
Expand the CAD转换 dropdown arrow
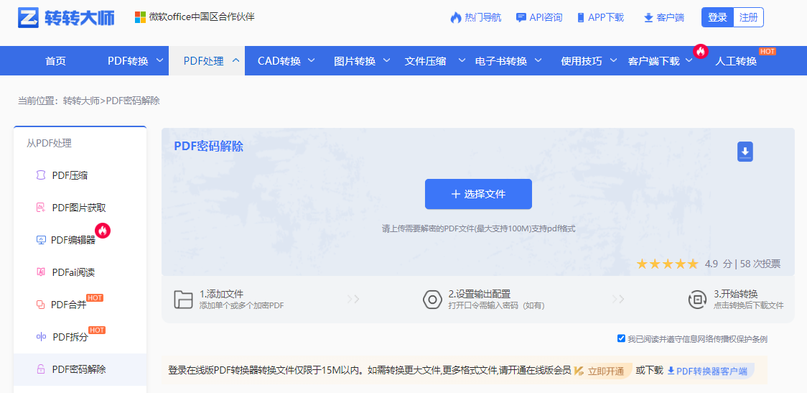(312, 60)
